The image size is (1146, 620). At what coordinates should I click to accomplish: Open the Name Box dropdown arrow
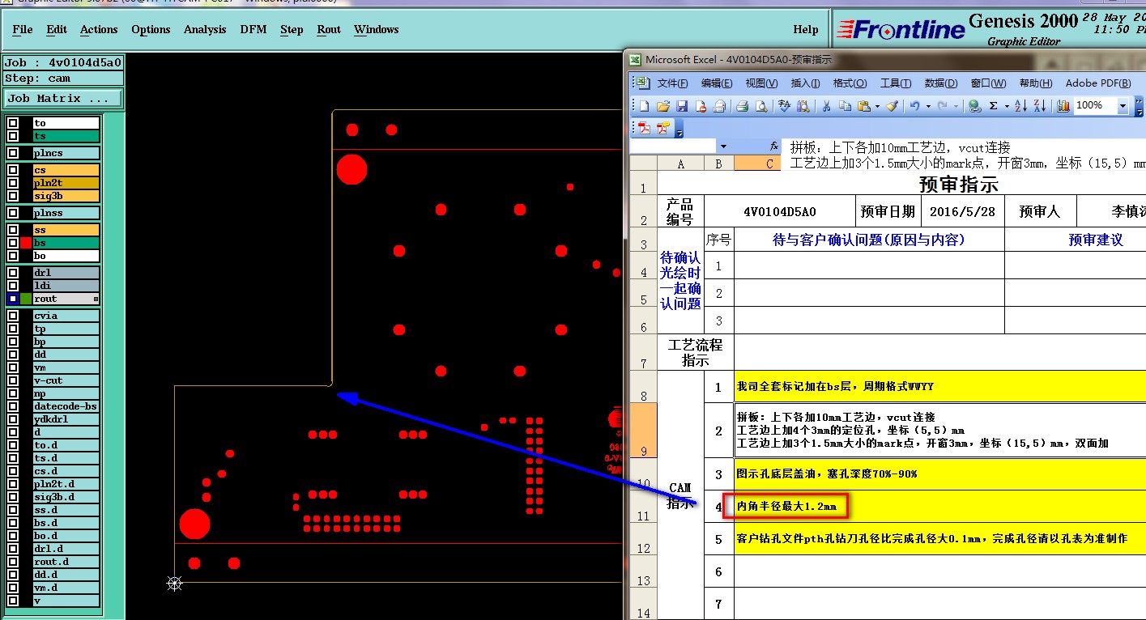coord(722,147)
